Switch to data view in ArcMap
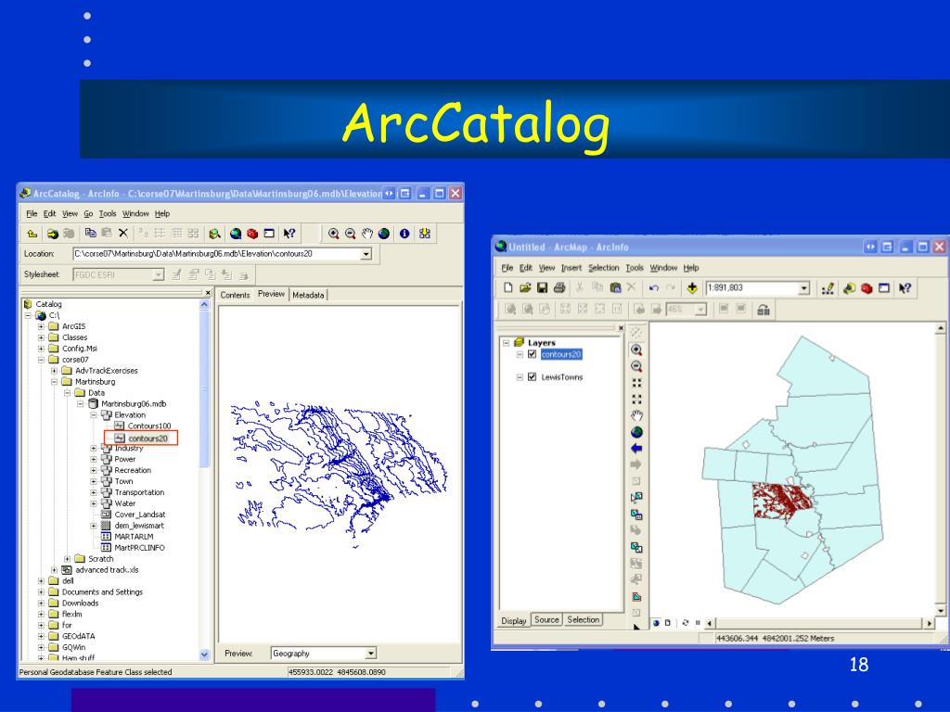The image size is (950, 712). click(656, 622)
